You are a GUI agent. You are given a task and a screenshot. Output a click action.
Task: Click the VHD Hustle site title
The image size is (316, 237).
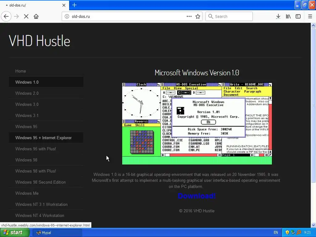click(39, 41)
